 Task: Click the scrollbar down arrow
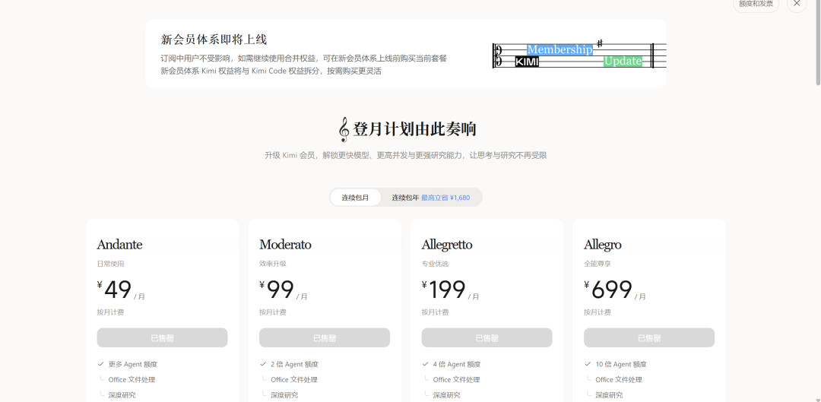pos(818,399)
